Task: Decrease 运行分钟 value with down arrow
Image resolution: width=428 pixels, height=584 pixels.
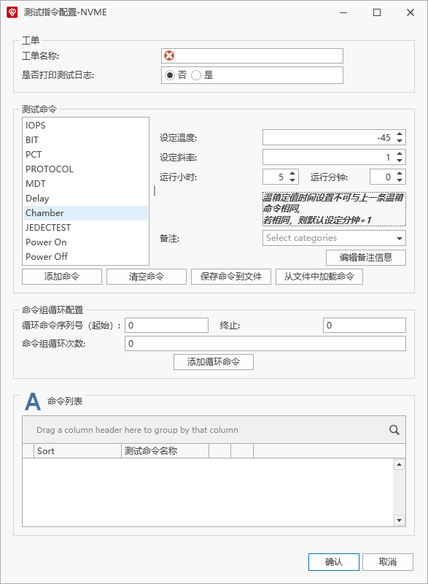Action: (x=400, y=180)
